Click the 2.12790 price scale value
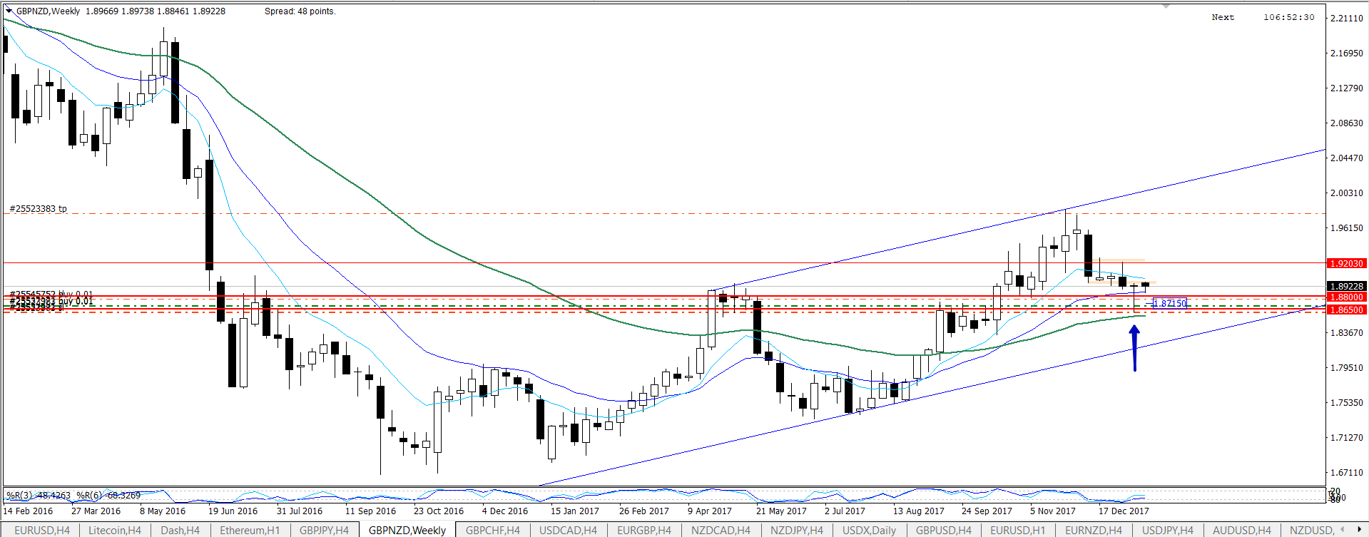 point(1347,88)
